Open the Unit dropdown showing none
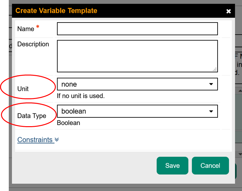Screen dimensions: 242x191 pyautogui.click(x=137, y=84)
